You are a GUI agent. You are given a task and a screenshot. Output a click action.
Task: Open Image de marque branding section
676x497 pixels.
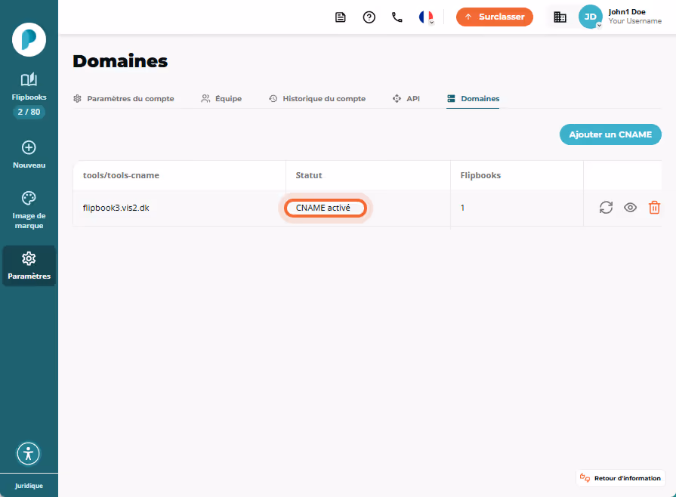pyautogui.click(x=29, y=210)
